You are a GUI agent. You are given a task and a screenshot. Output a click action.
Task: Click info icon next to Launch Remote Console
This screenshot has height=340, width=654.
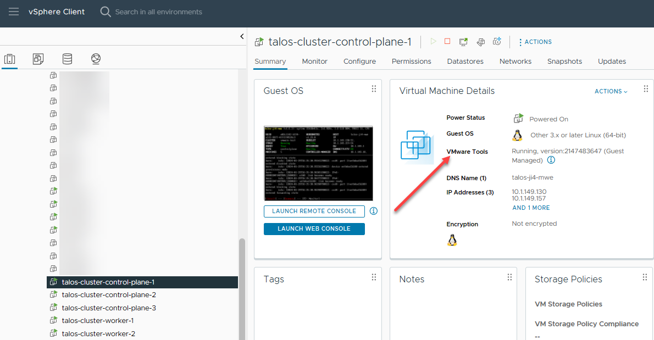pyautogui.click(x=374, y=211)
